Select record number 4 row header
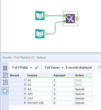This screenshot has height=110, width=101. pos(18,94)
